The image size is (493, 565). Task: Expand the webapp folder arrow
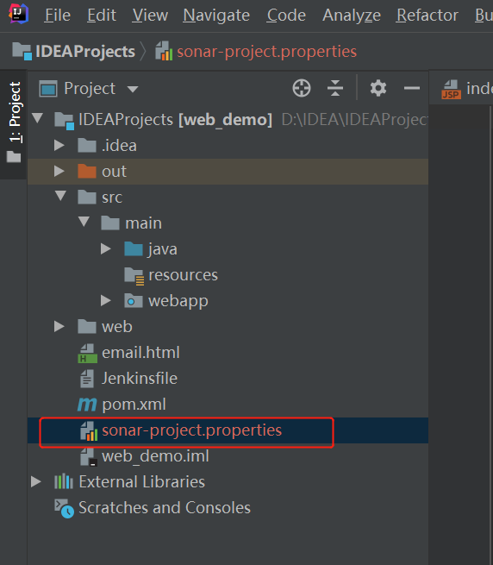coord(105,300)
